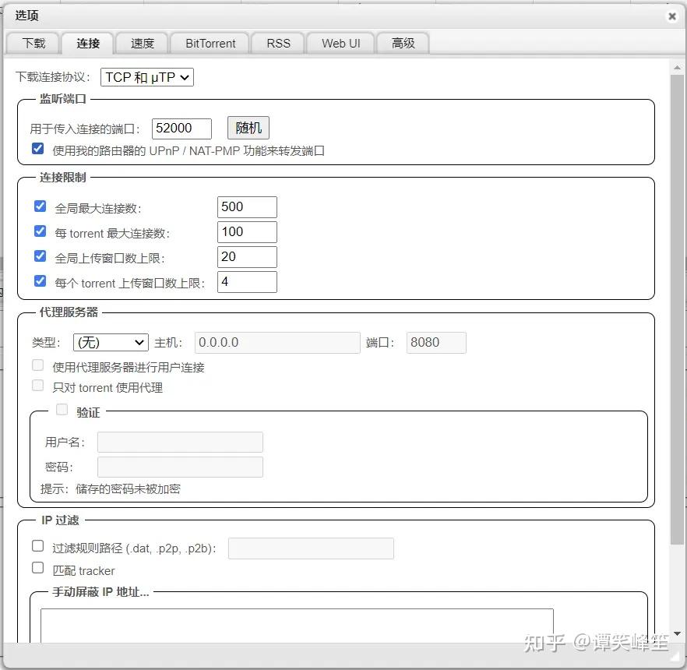Click the 连接限制 section label
The height and width of the screenshot is (670, 687).
pyautogui.click(x=62, y=178)
